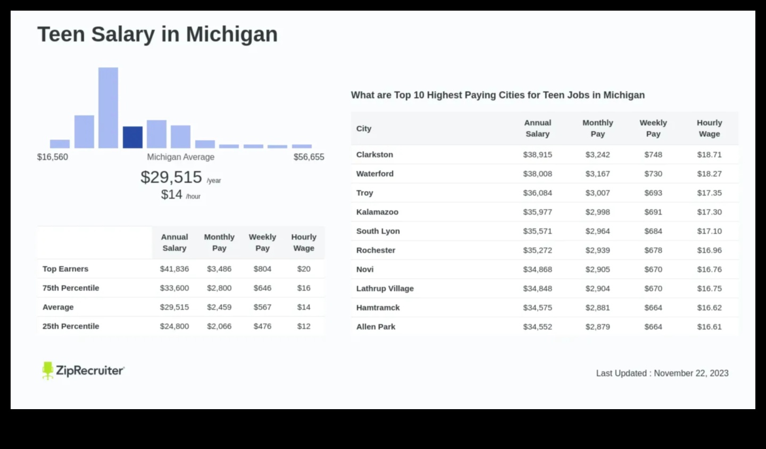Select Top Earners weekly pay $804
The height and width of the screenshot is (449, 766).
coord(262,269)
